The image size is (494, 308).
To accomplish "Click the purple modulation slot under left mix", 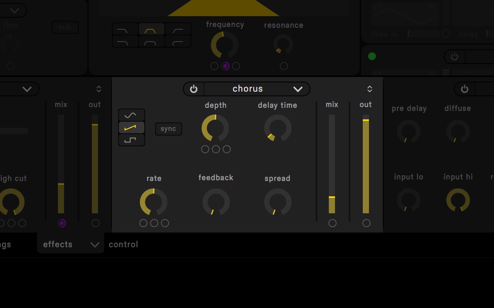I will point(62,223).
